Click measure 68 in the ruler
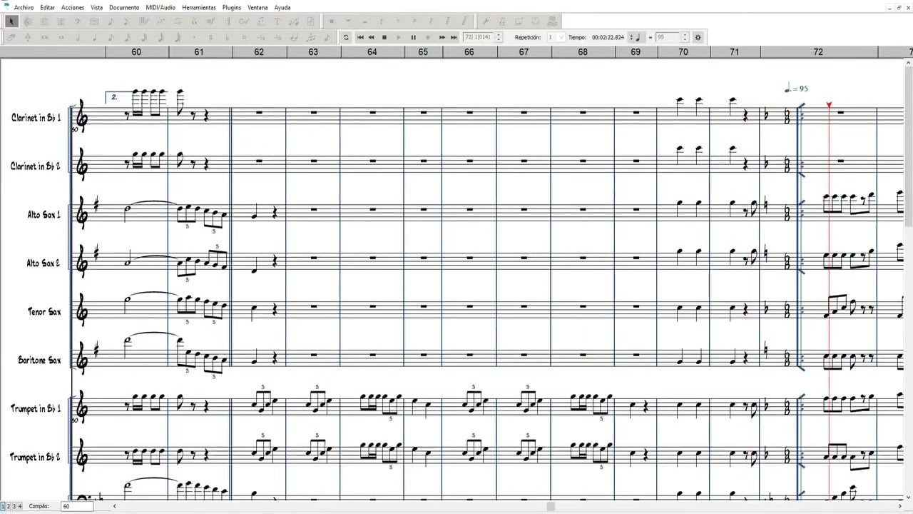This screenshot has height=514, width=913. (583, 52)
